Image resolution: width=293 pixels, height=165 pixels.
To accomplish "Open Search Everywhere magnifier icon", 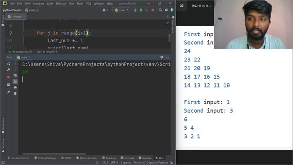I will tap(160, 10).
